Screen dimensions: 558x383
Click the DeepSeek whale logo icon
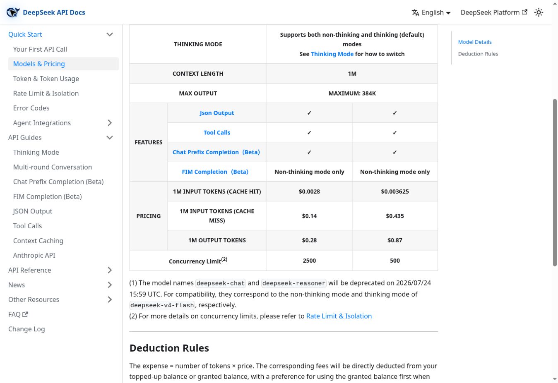[x=13, y=12]
